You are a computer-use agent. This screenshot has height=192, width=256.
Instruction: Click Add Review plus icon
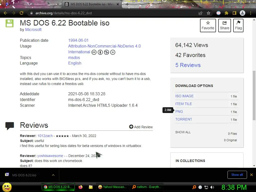(131, 127)
